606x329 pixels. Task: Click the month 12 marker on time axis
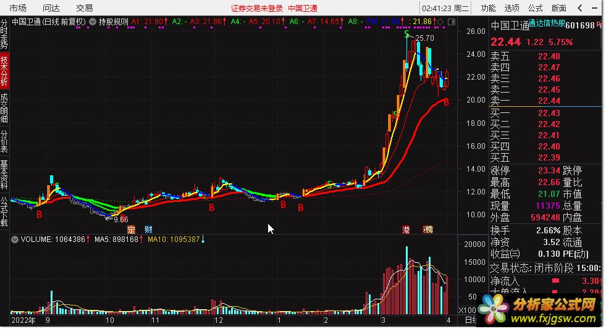click(219, 320)
